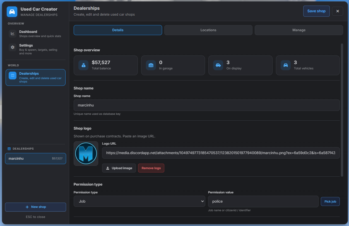Click the Total vehicles car icon
349x226 pixels.
click(x=286, y=65)
